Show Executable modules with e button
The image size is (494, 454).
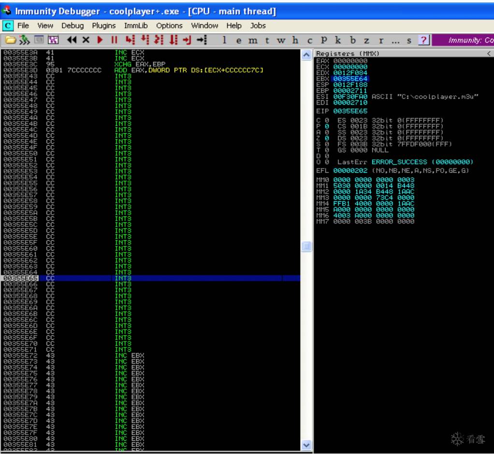239,40
